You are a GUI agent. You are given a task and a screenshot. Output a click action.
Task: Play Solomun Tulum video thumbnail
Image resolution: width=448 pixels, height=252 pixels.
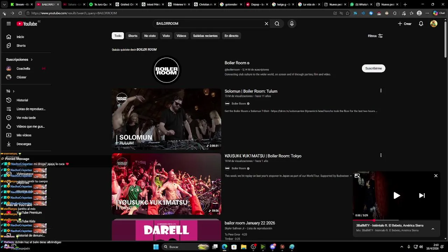coord(166,119)
